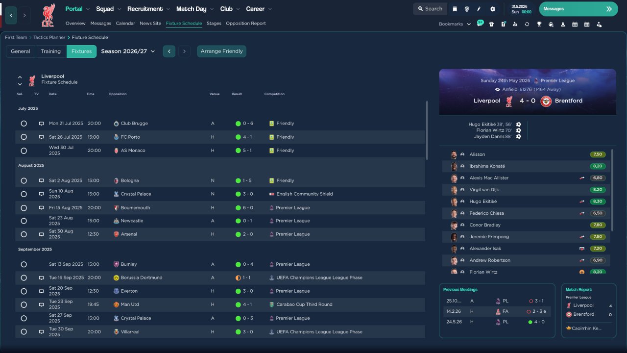
Task: Click the bookmark flag icon beside Search
Action: coord(455,9)
